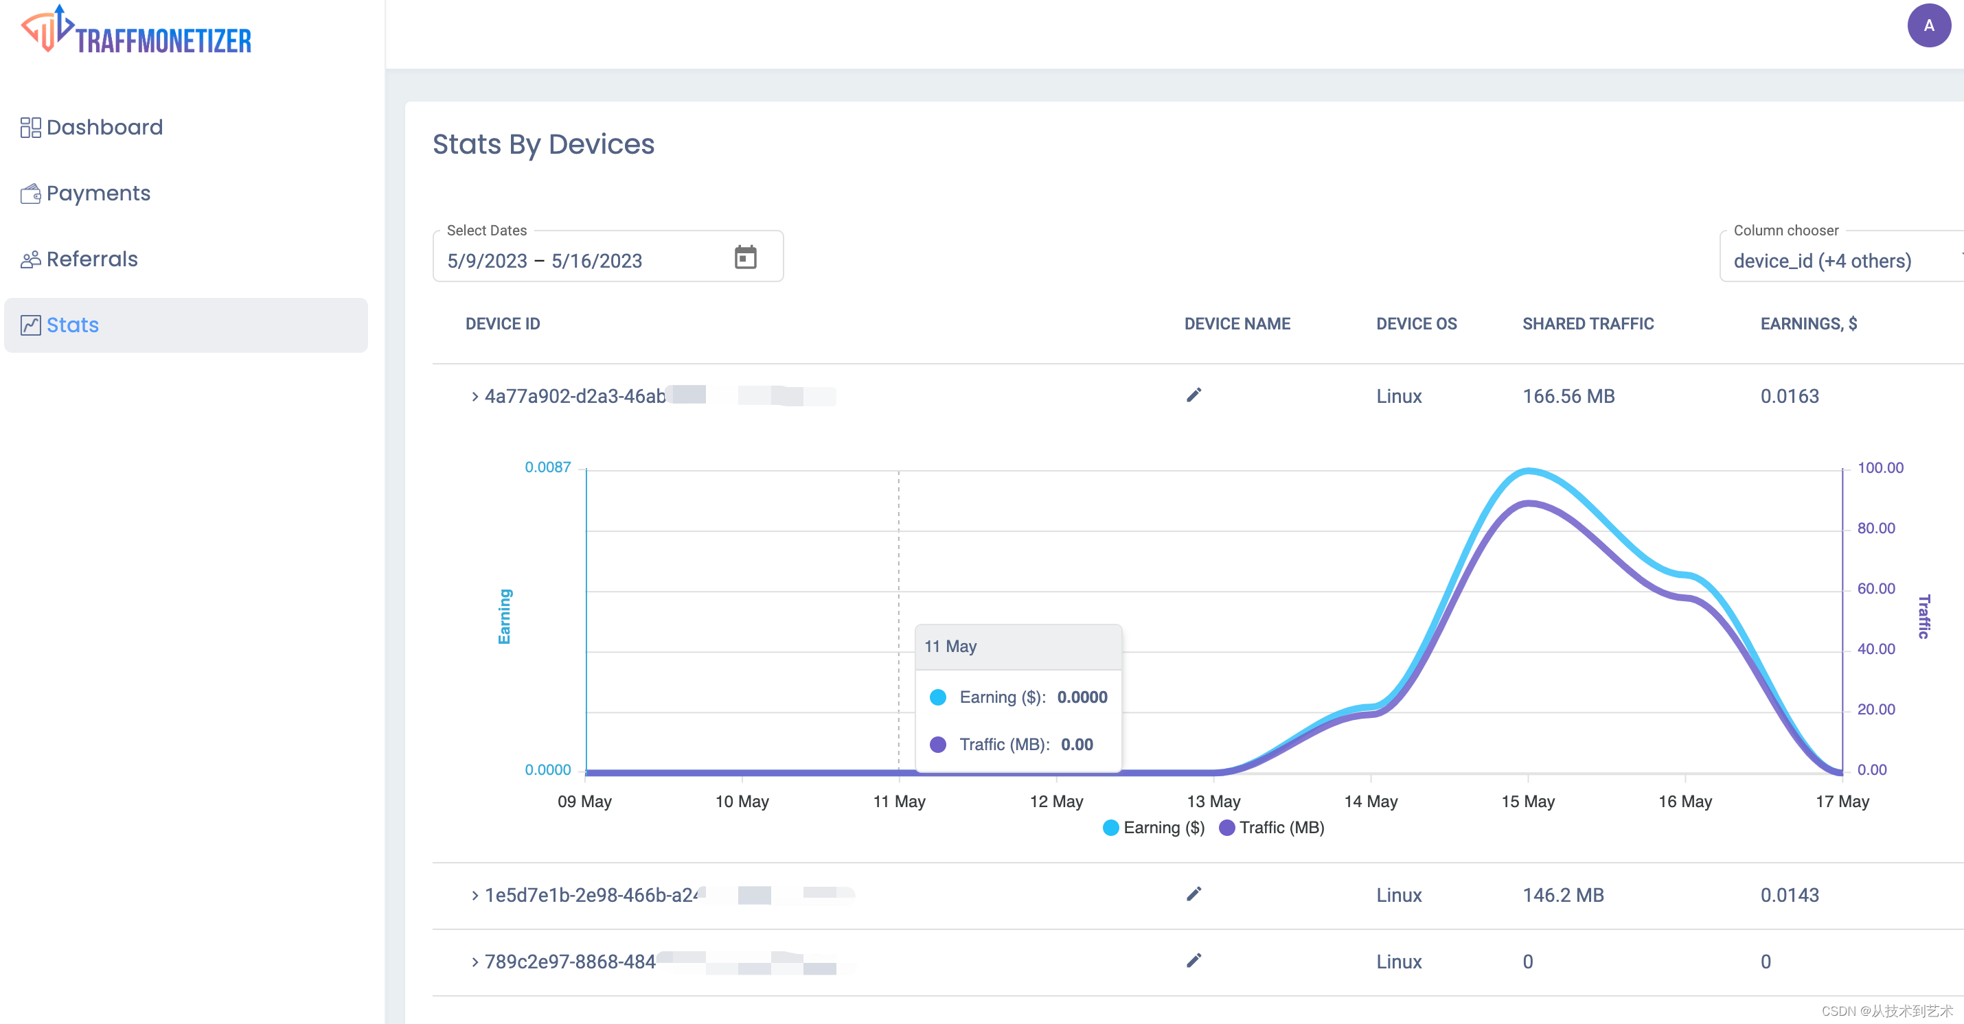
Task: Edit name of device 4a77a902 pencil icon
Action: tap(1194, 395)
